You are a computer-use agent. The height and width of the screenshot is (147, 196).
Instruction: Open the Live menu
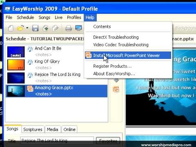coord(58,18)
